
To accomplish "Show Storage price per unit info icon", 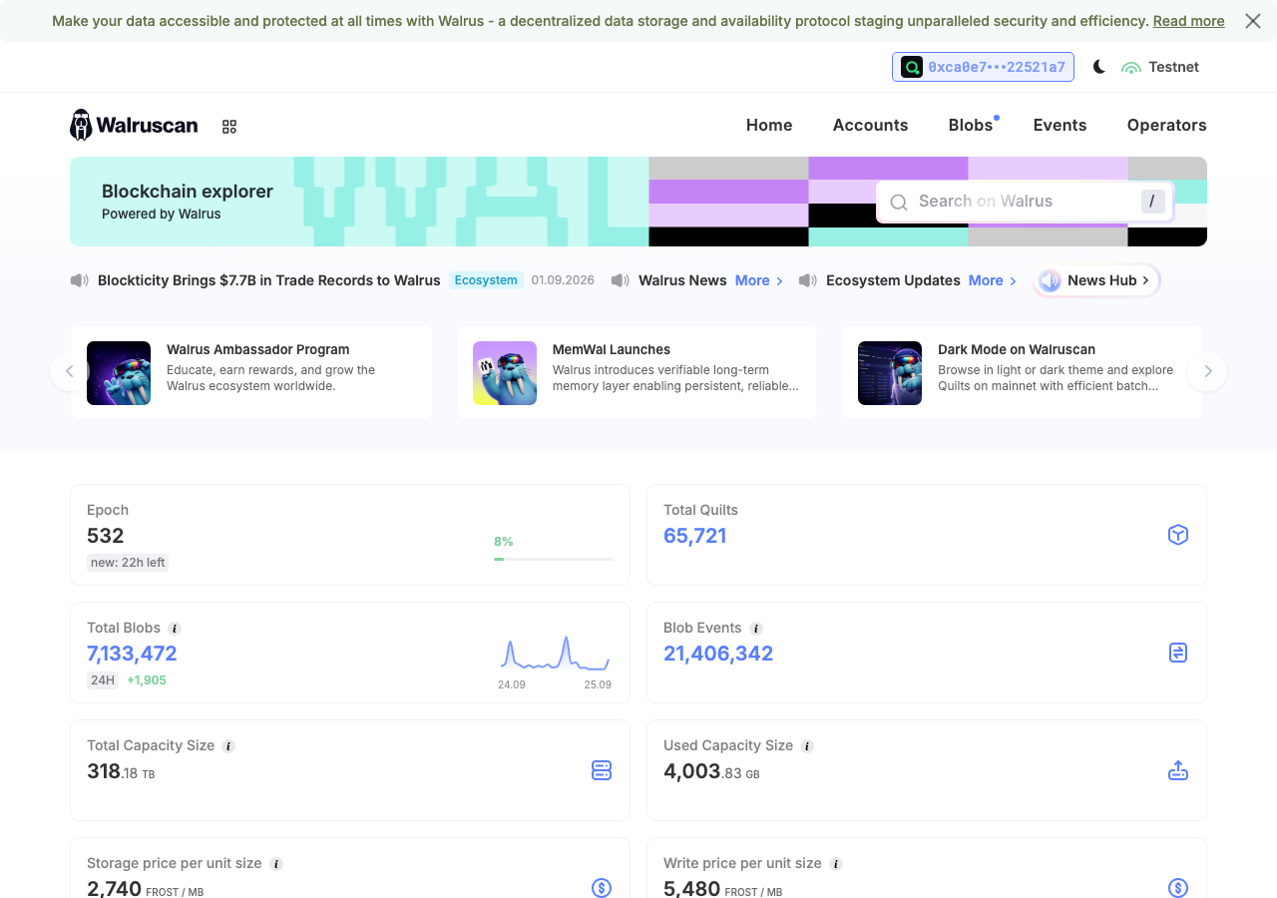I will click(x=276, y=864).
